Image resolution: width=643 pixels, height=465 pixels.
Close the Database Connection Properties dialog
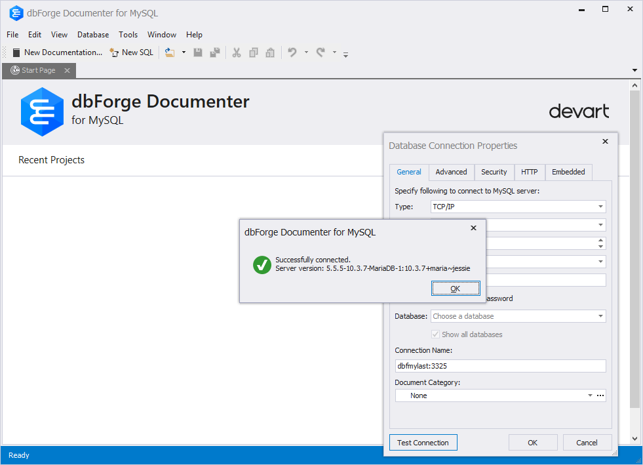coord(605,142)
